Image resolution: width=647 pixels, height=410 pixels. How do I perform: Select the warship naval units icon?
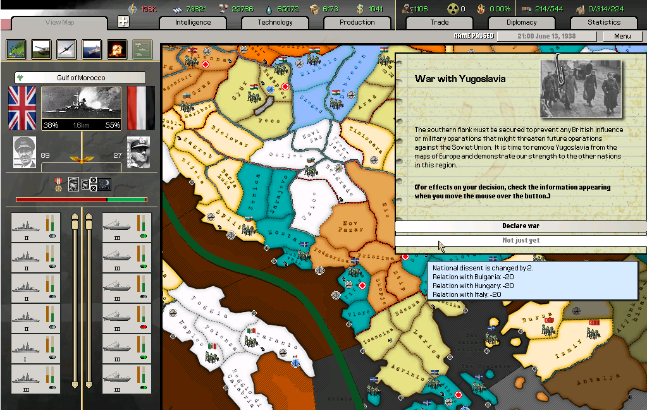point(92,49)
